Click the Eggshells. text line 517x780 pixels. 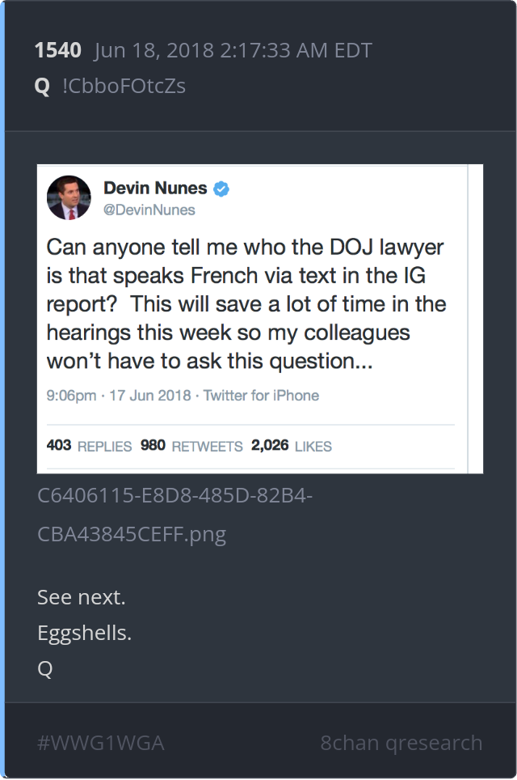click(85, 633)
